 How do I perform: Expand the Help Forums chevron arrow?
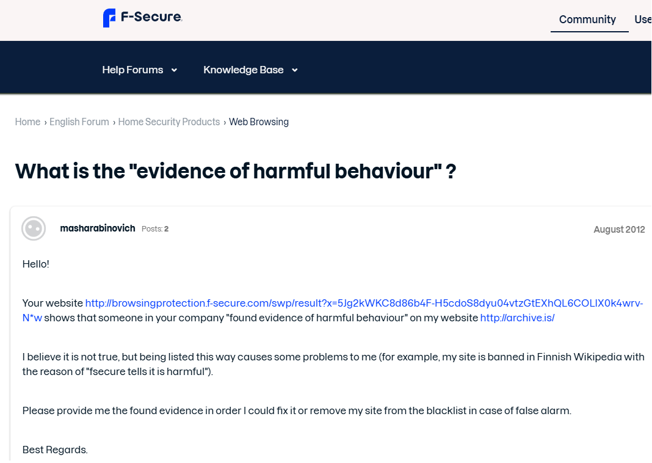tap(174, 70)
